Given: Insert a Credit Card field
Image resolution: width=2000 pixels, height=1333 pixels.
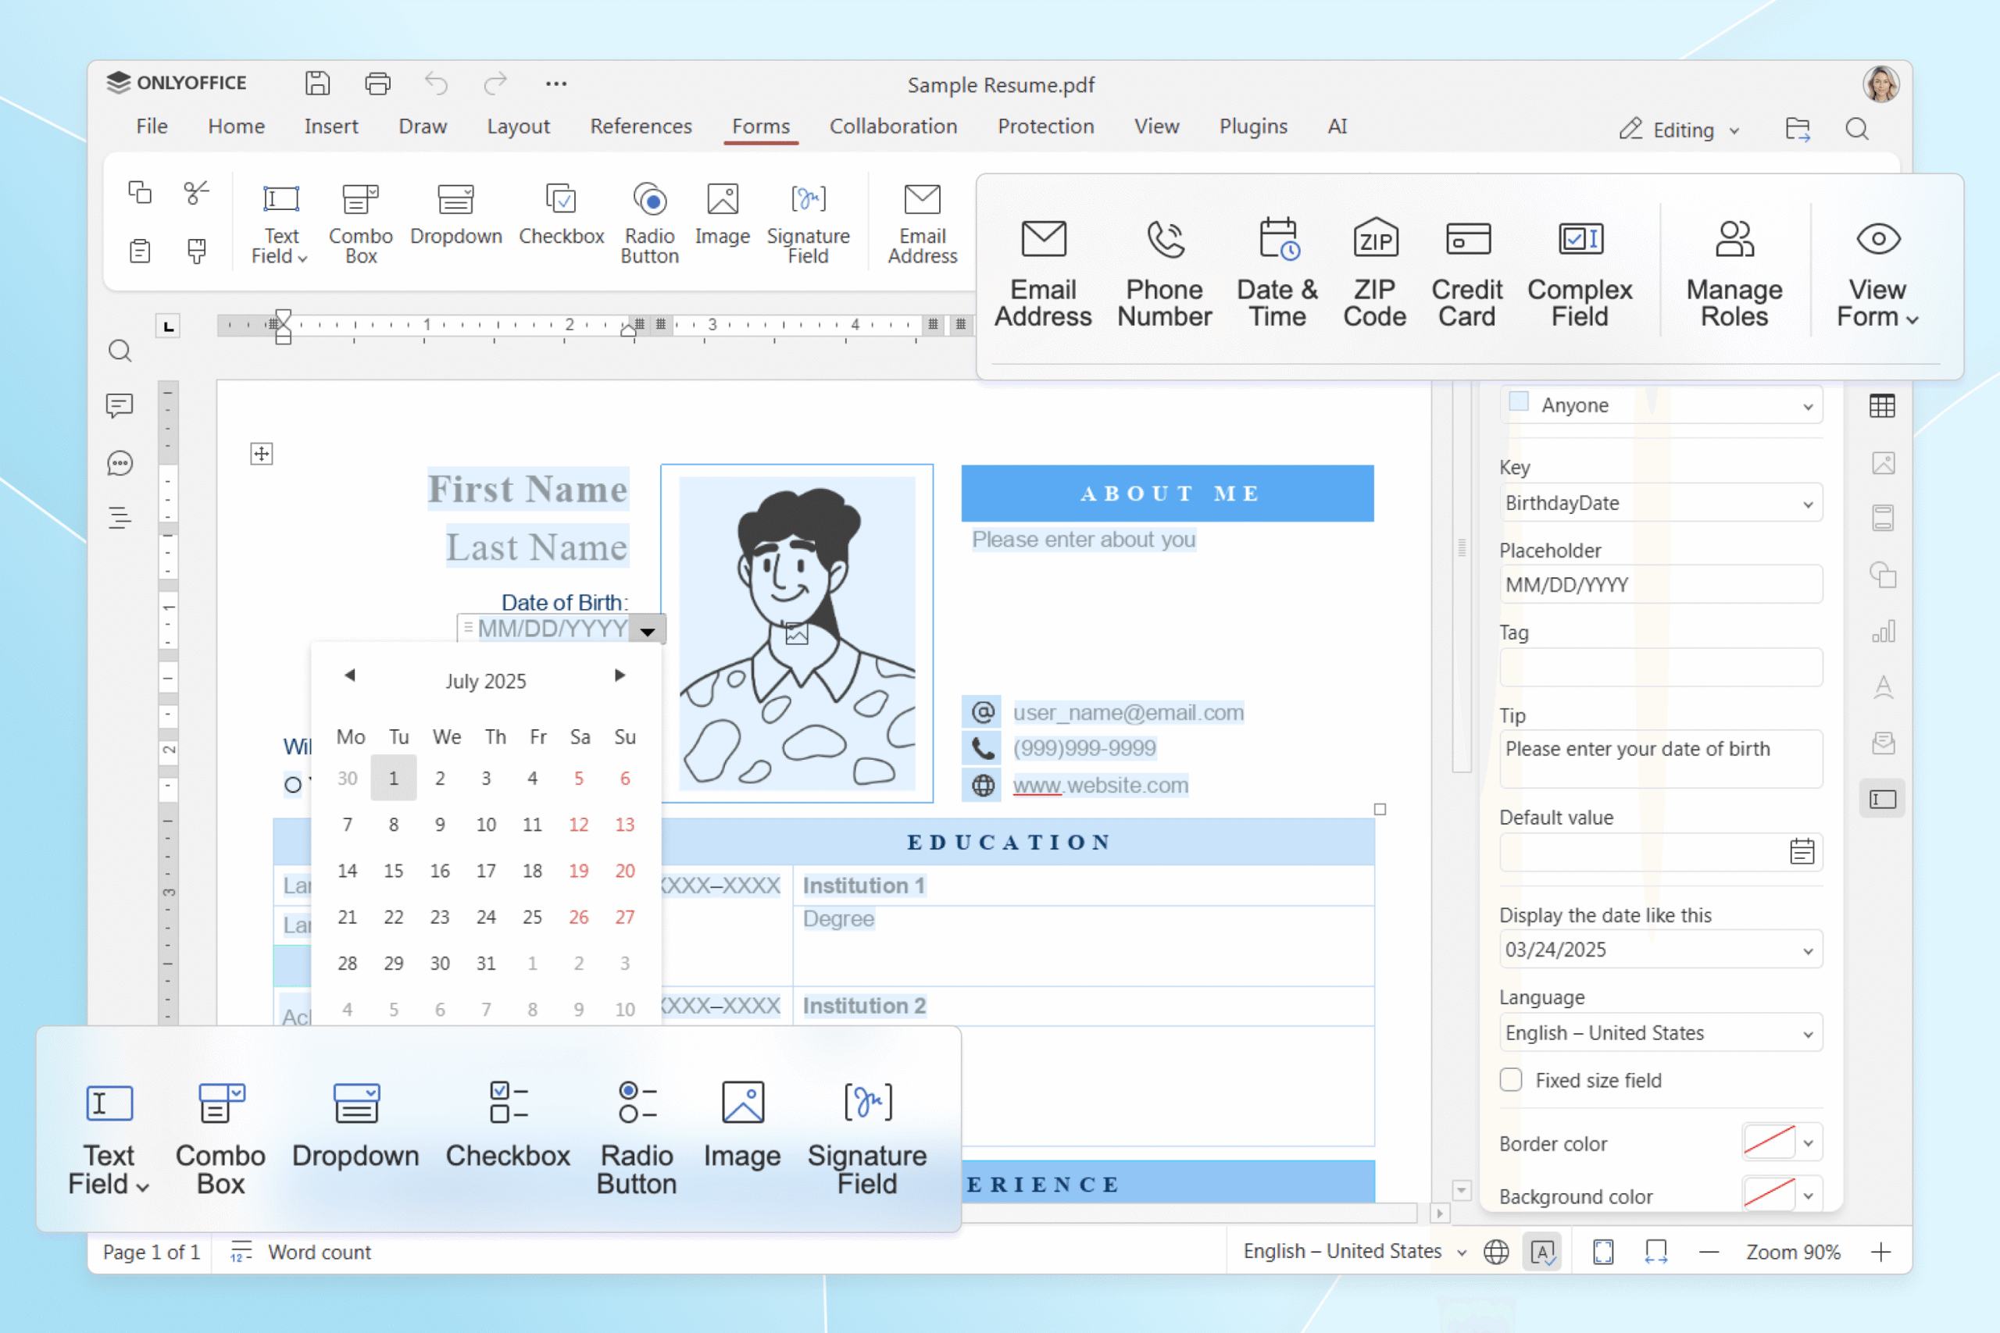Looking at the screenshot, I should [x=1467, y=273].
